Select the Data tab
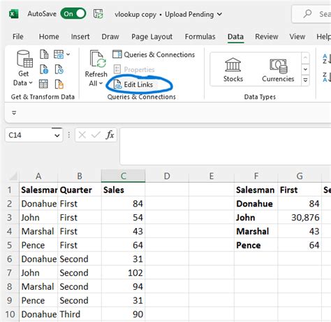Viewport: 331px width, 322px height. click(235, 36)
